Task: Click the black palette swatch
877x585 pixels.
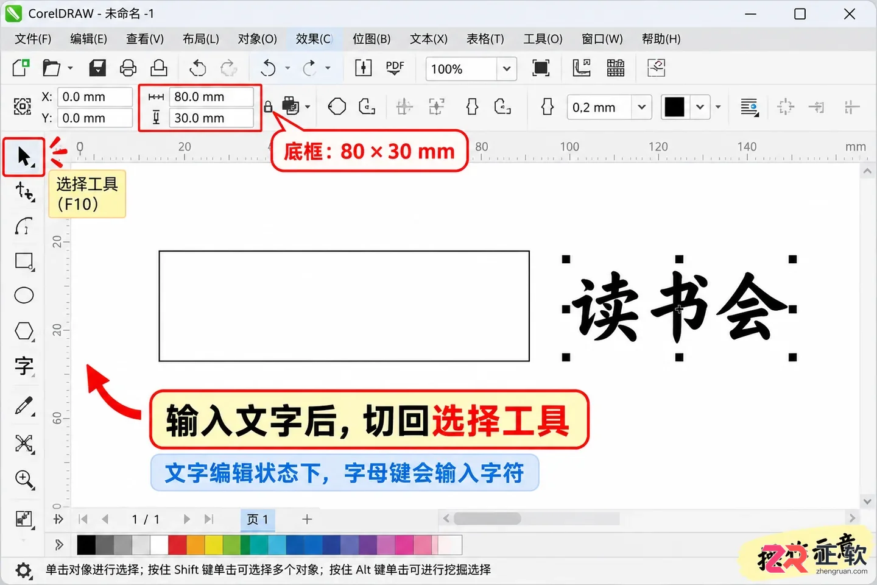Action: click(x=86, y=545)
